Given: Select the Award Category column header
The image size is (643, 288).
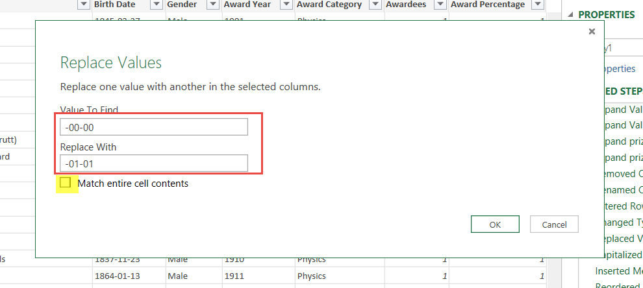Looking at the screenshot, I should (x=329, y=5).
